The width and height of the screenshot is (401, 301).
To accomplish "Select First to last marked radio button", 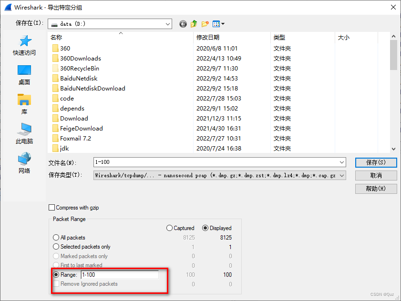I will click(56, 265).
